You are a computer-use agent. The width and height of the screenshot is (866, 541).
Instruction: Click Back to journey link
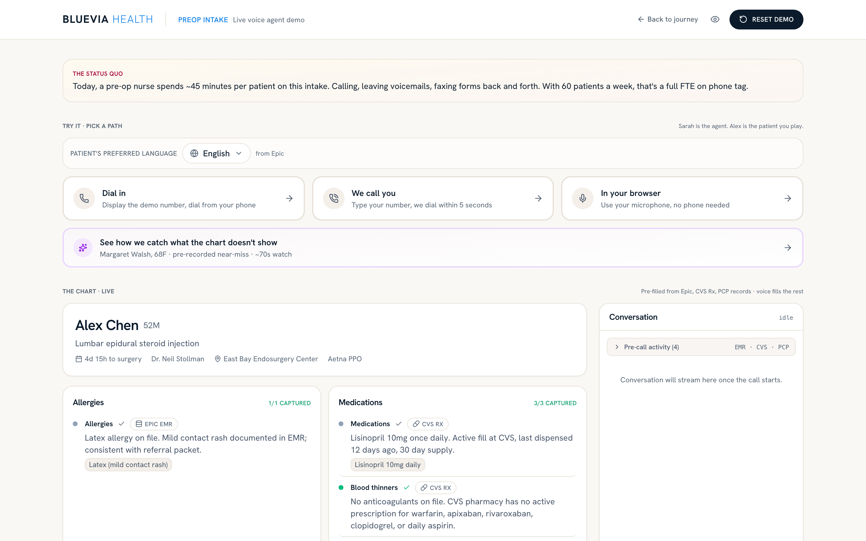tap(668, 19)
